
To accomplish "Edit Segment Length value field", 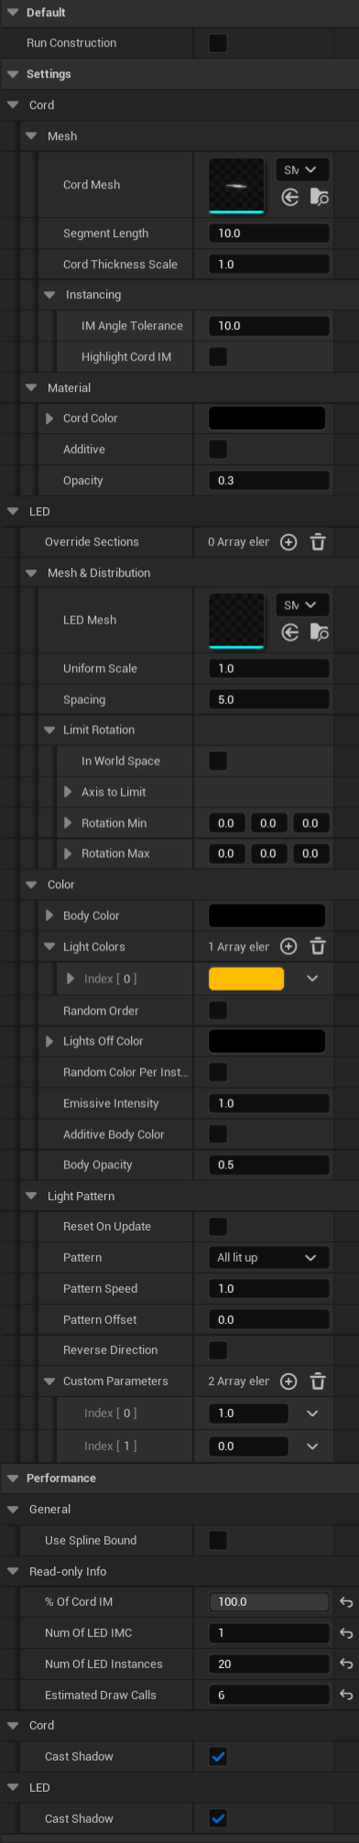I will 268,233.
